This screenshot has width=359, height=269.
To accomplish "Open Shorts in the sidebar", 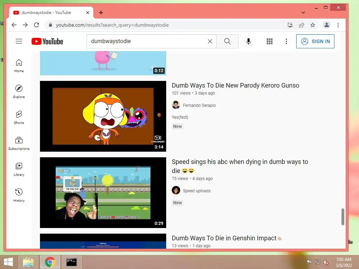I will pyautogui.click(x=19, y=118).
